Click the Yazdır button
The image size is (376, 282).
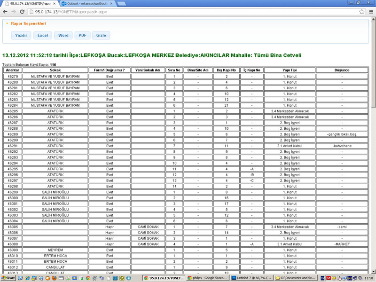pyautogui.click(x=21, y=35)
